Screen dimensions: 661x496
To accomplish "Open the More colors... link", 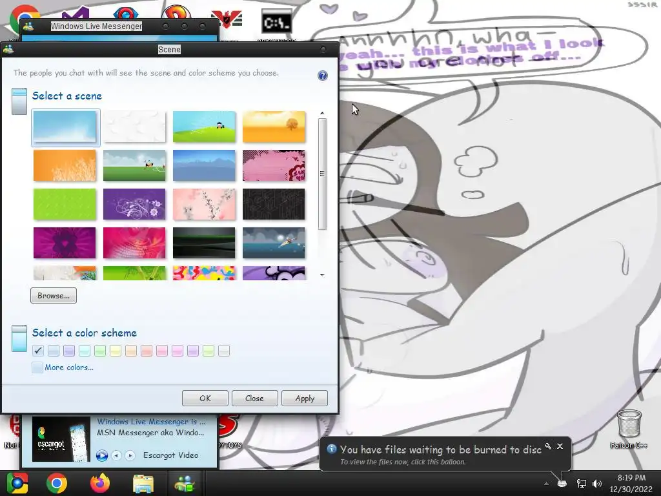I will coord(69,367).
